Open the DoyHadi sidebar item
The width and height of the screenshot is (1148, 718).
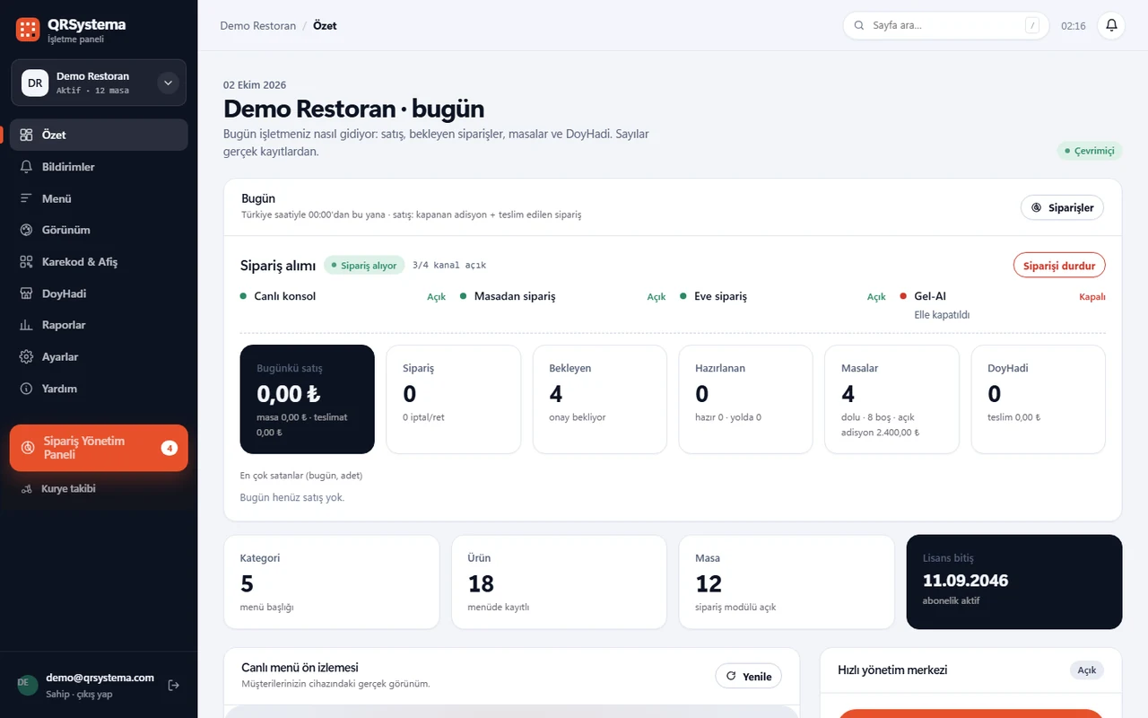click(x=99, y=293)
